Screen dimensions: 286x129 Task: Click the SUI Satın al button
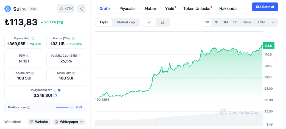tap(265, 7)
